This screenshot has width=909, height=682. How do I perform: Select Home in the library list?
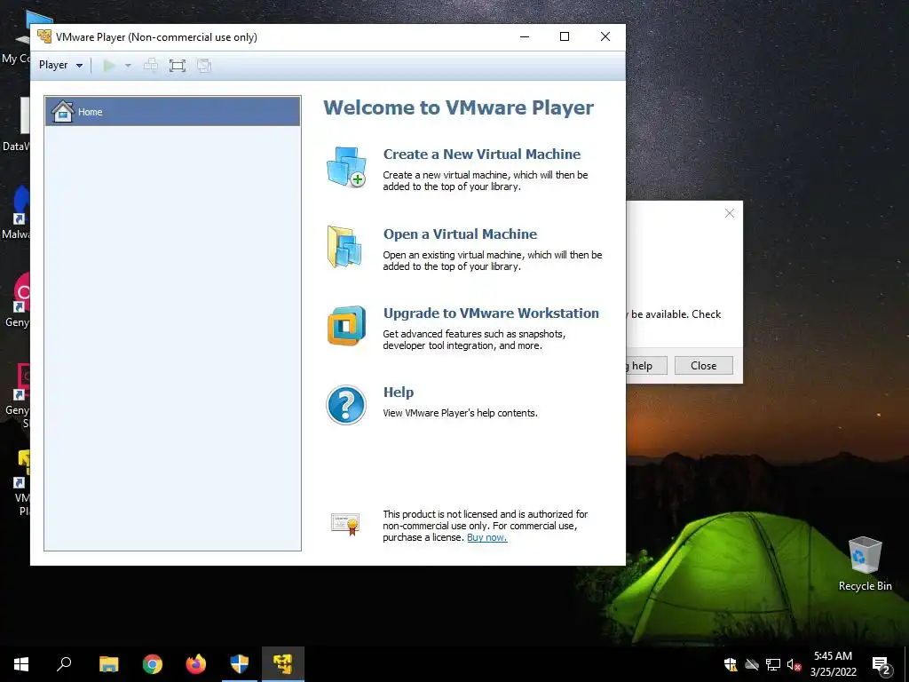(173, 111)
